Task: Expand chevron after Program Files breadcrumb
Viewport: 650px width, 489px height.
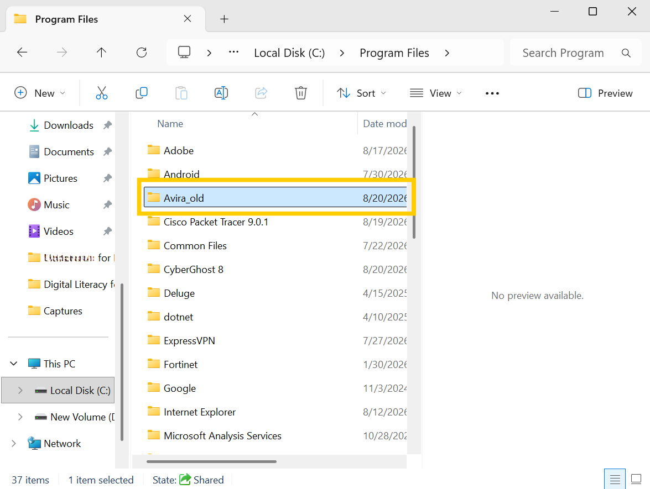Action: [447, 53]
